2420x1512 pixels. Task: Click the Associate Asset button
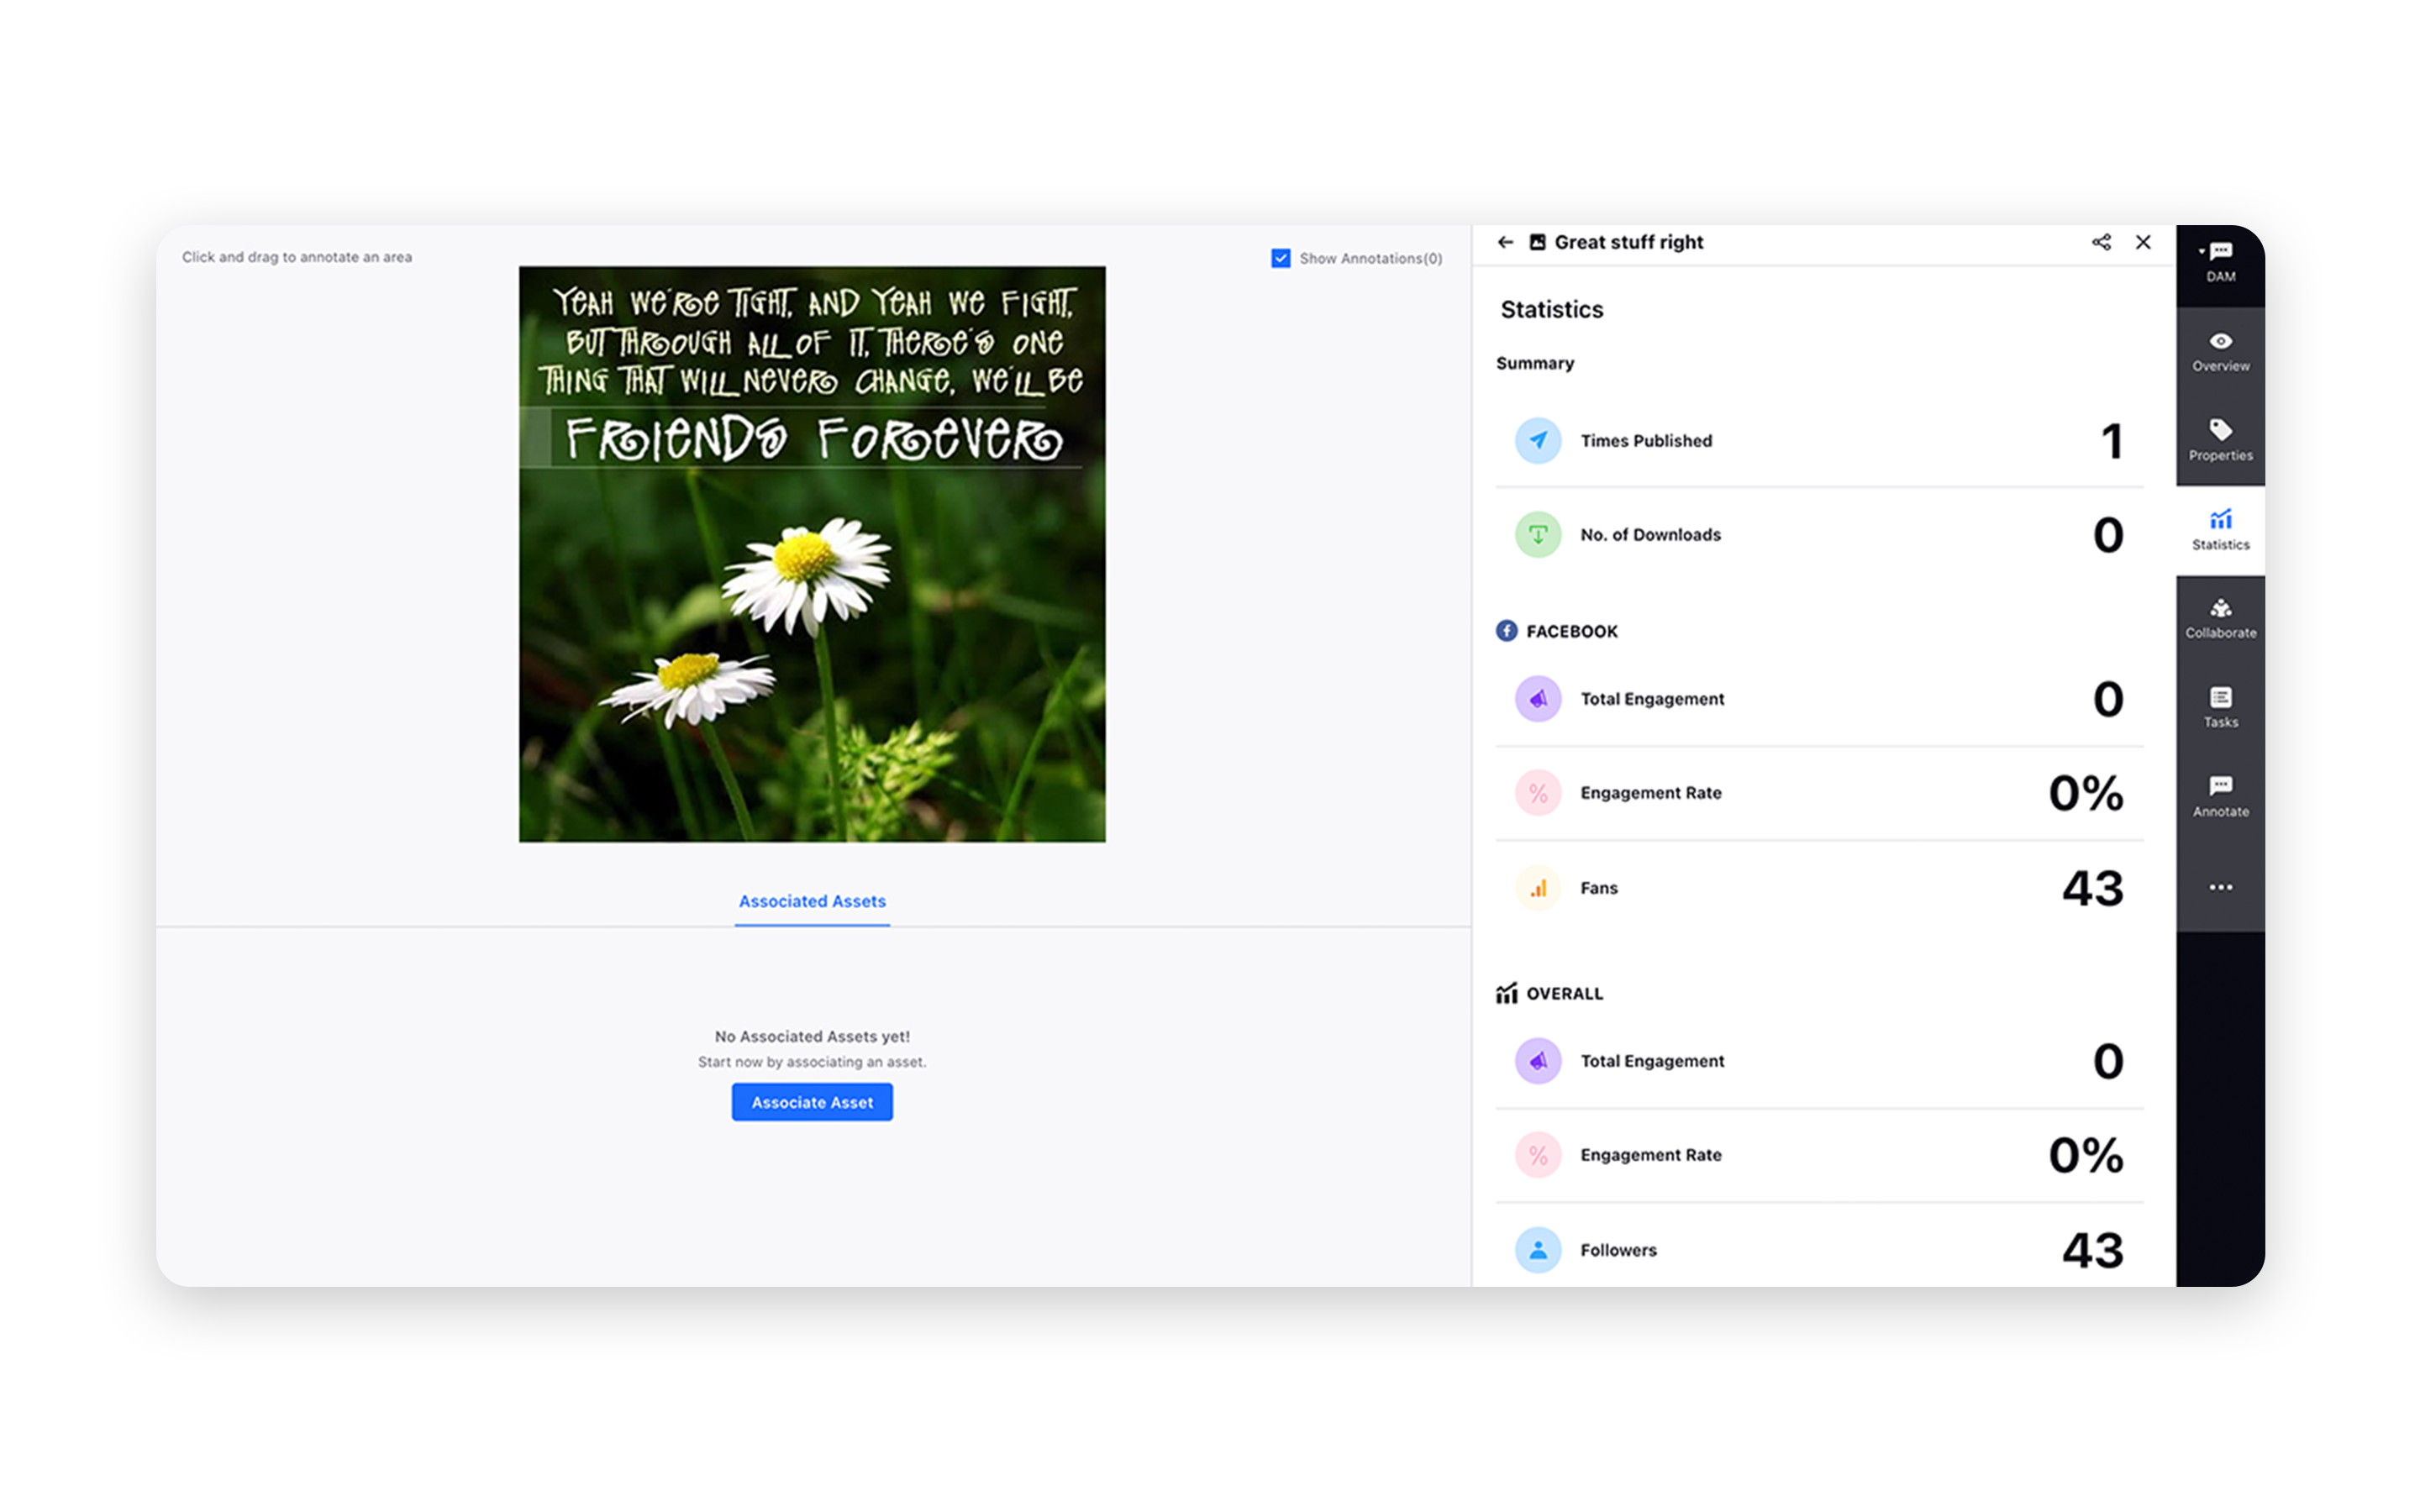[x=812, y=1102]
